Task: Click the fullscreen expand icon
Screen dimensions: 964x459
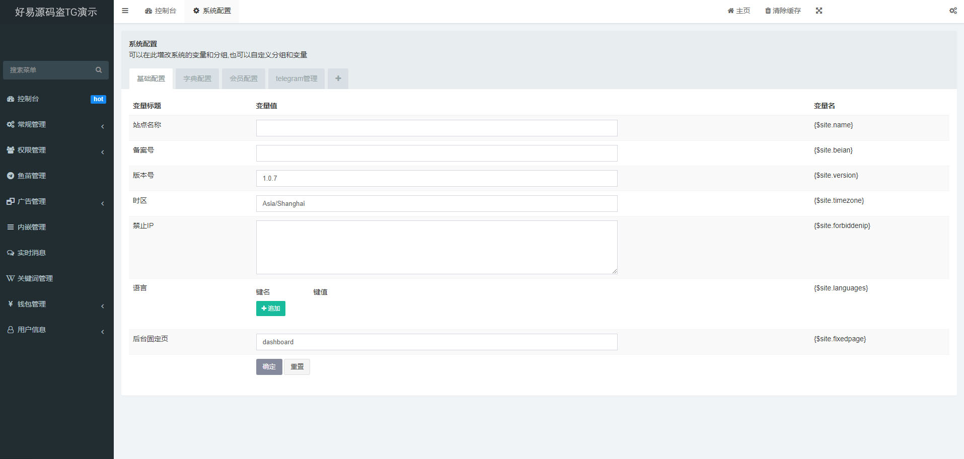Action: click(x=819, y=11)
